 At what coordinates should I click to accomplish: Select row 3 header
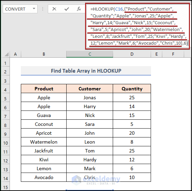pyautogui.click(x=5, y=80)
